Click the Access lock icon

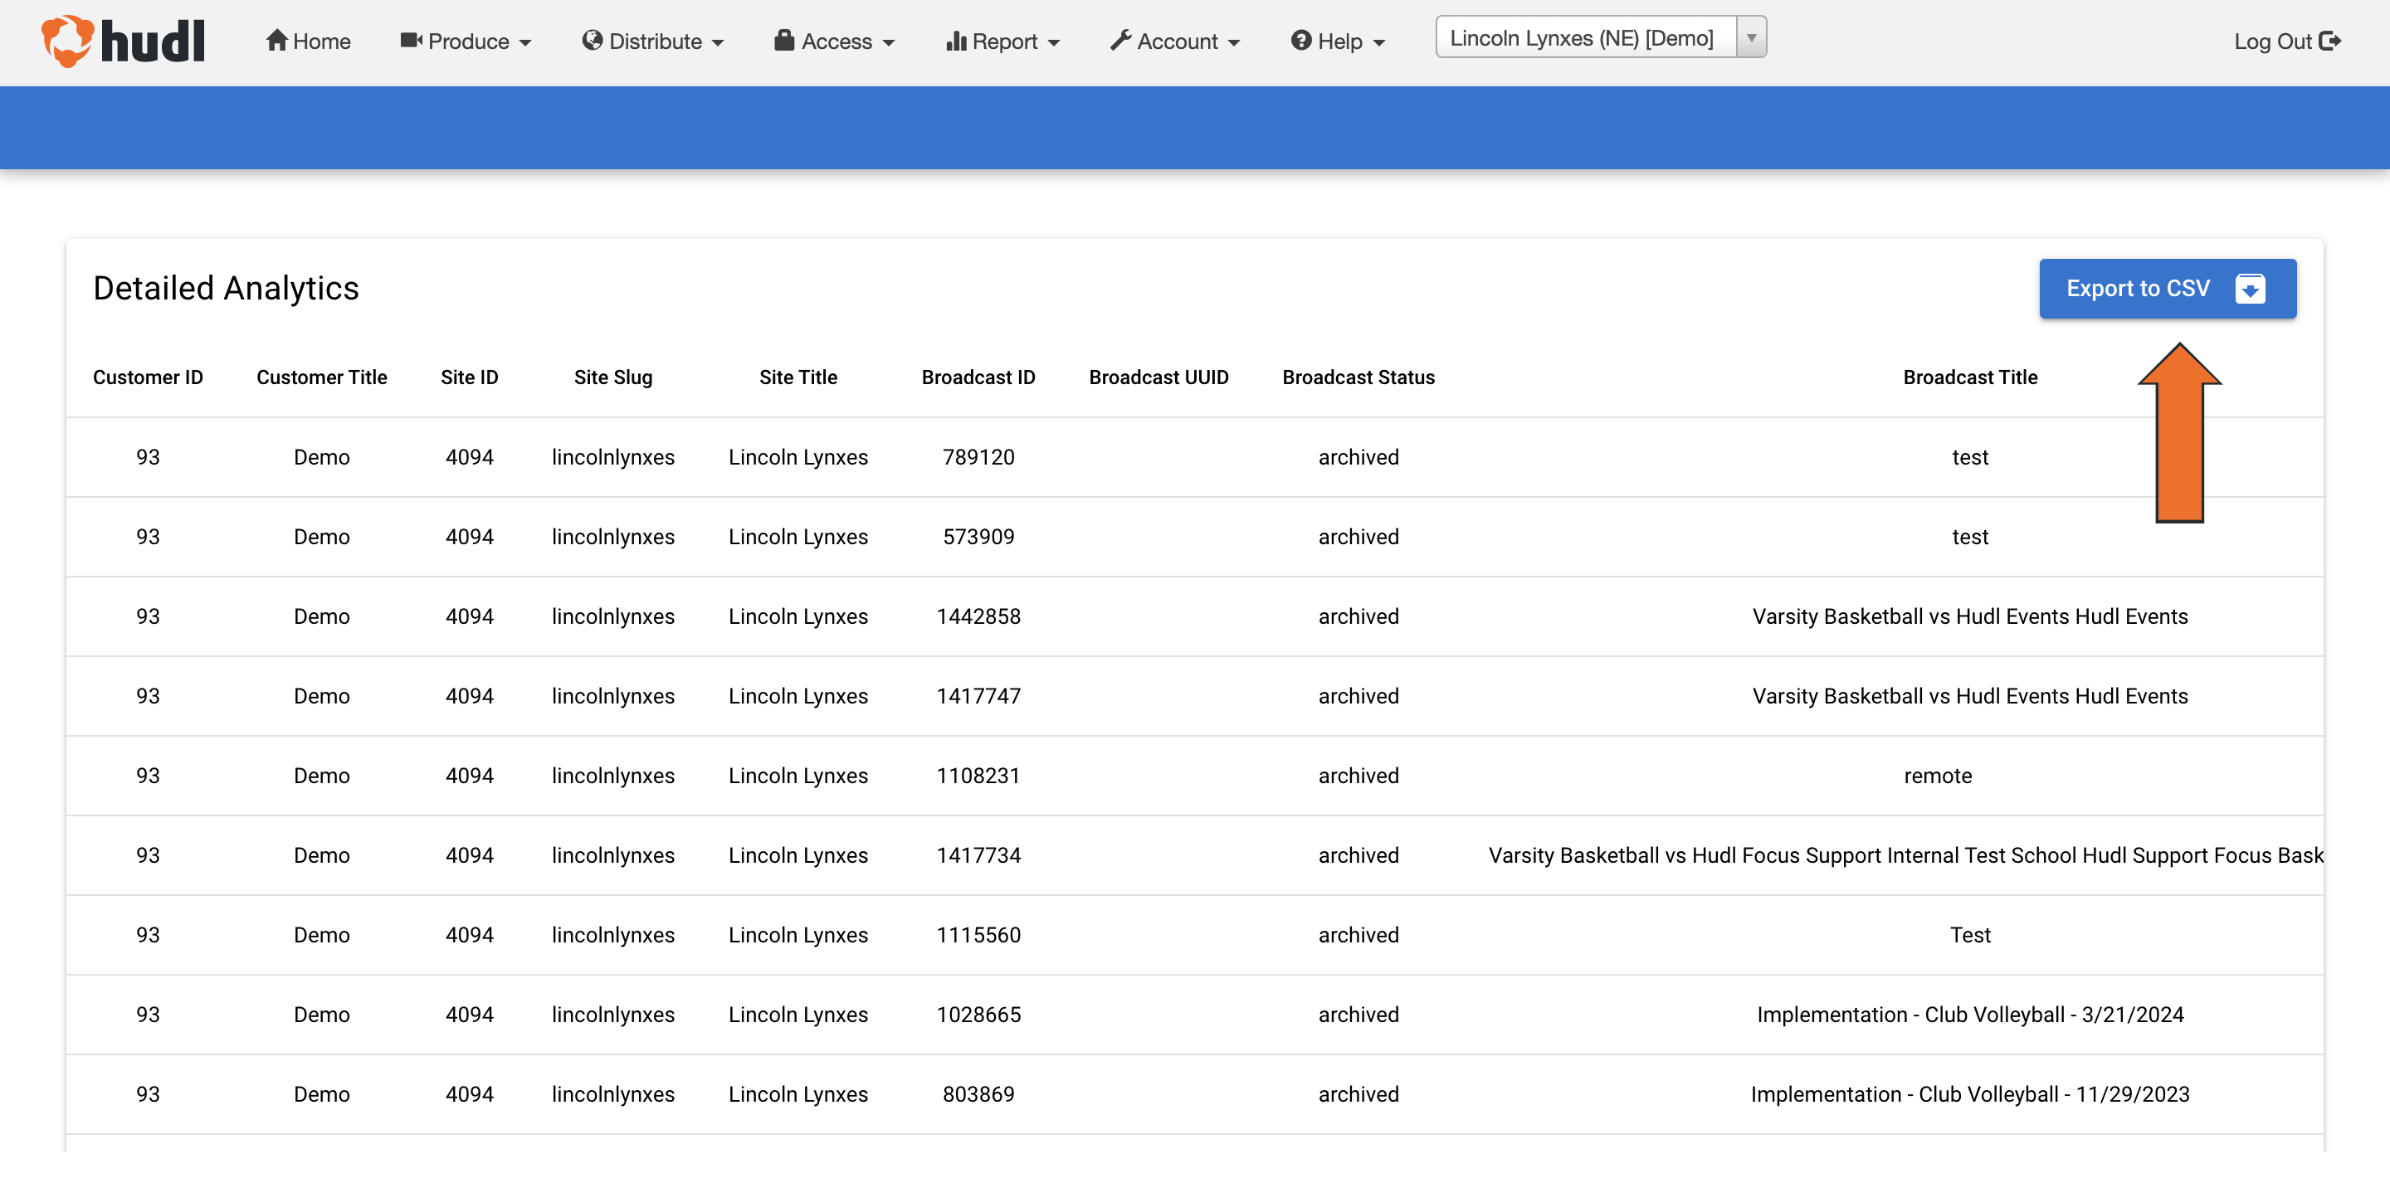coord(784,40)
